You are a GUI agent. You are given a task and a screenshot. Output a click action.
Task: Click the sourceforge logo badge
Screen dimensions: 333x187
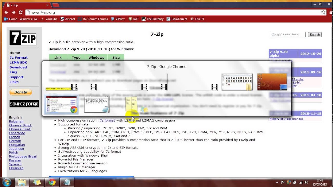24,104
